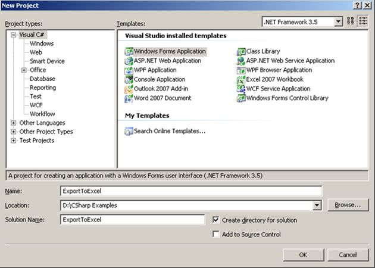This screenshot has height=268, width=375.
Task: Select the Smart Device project type
Action: pyautogui.click(x=47, y=61)
